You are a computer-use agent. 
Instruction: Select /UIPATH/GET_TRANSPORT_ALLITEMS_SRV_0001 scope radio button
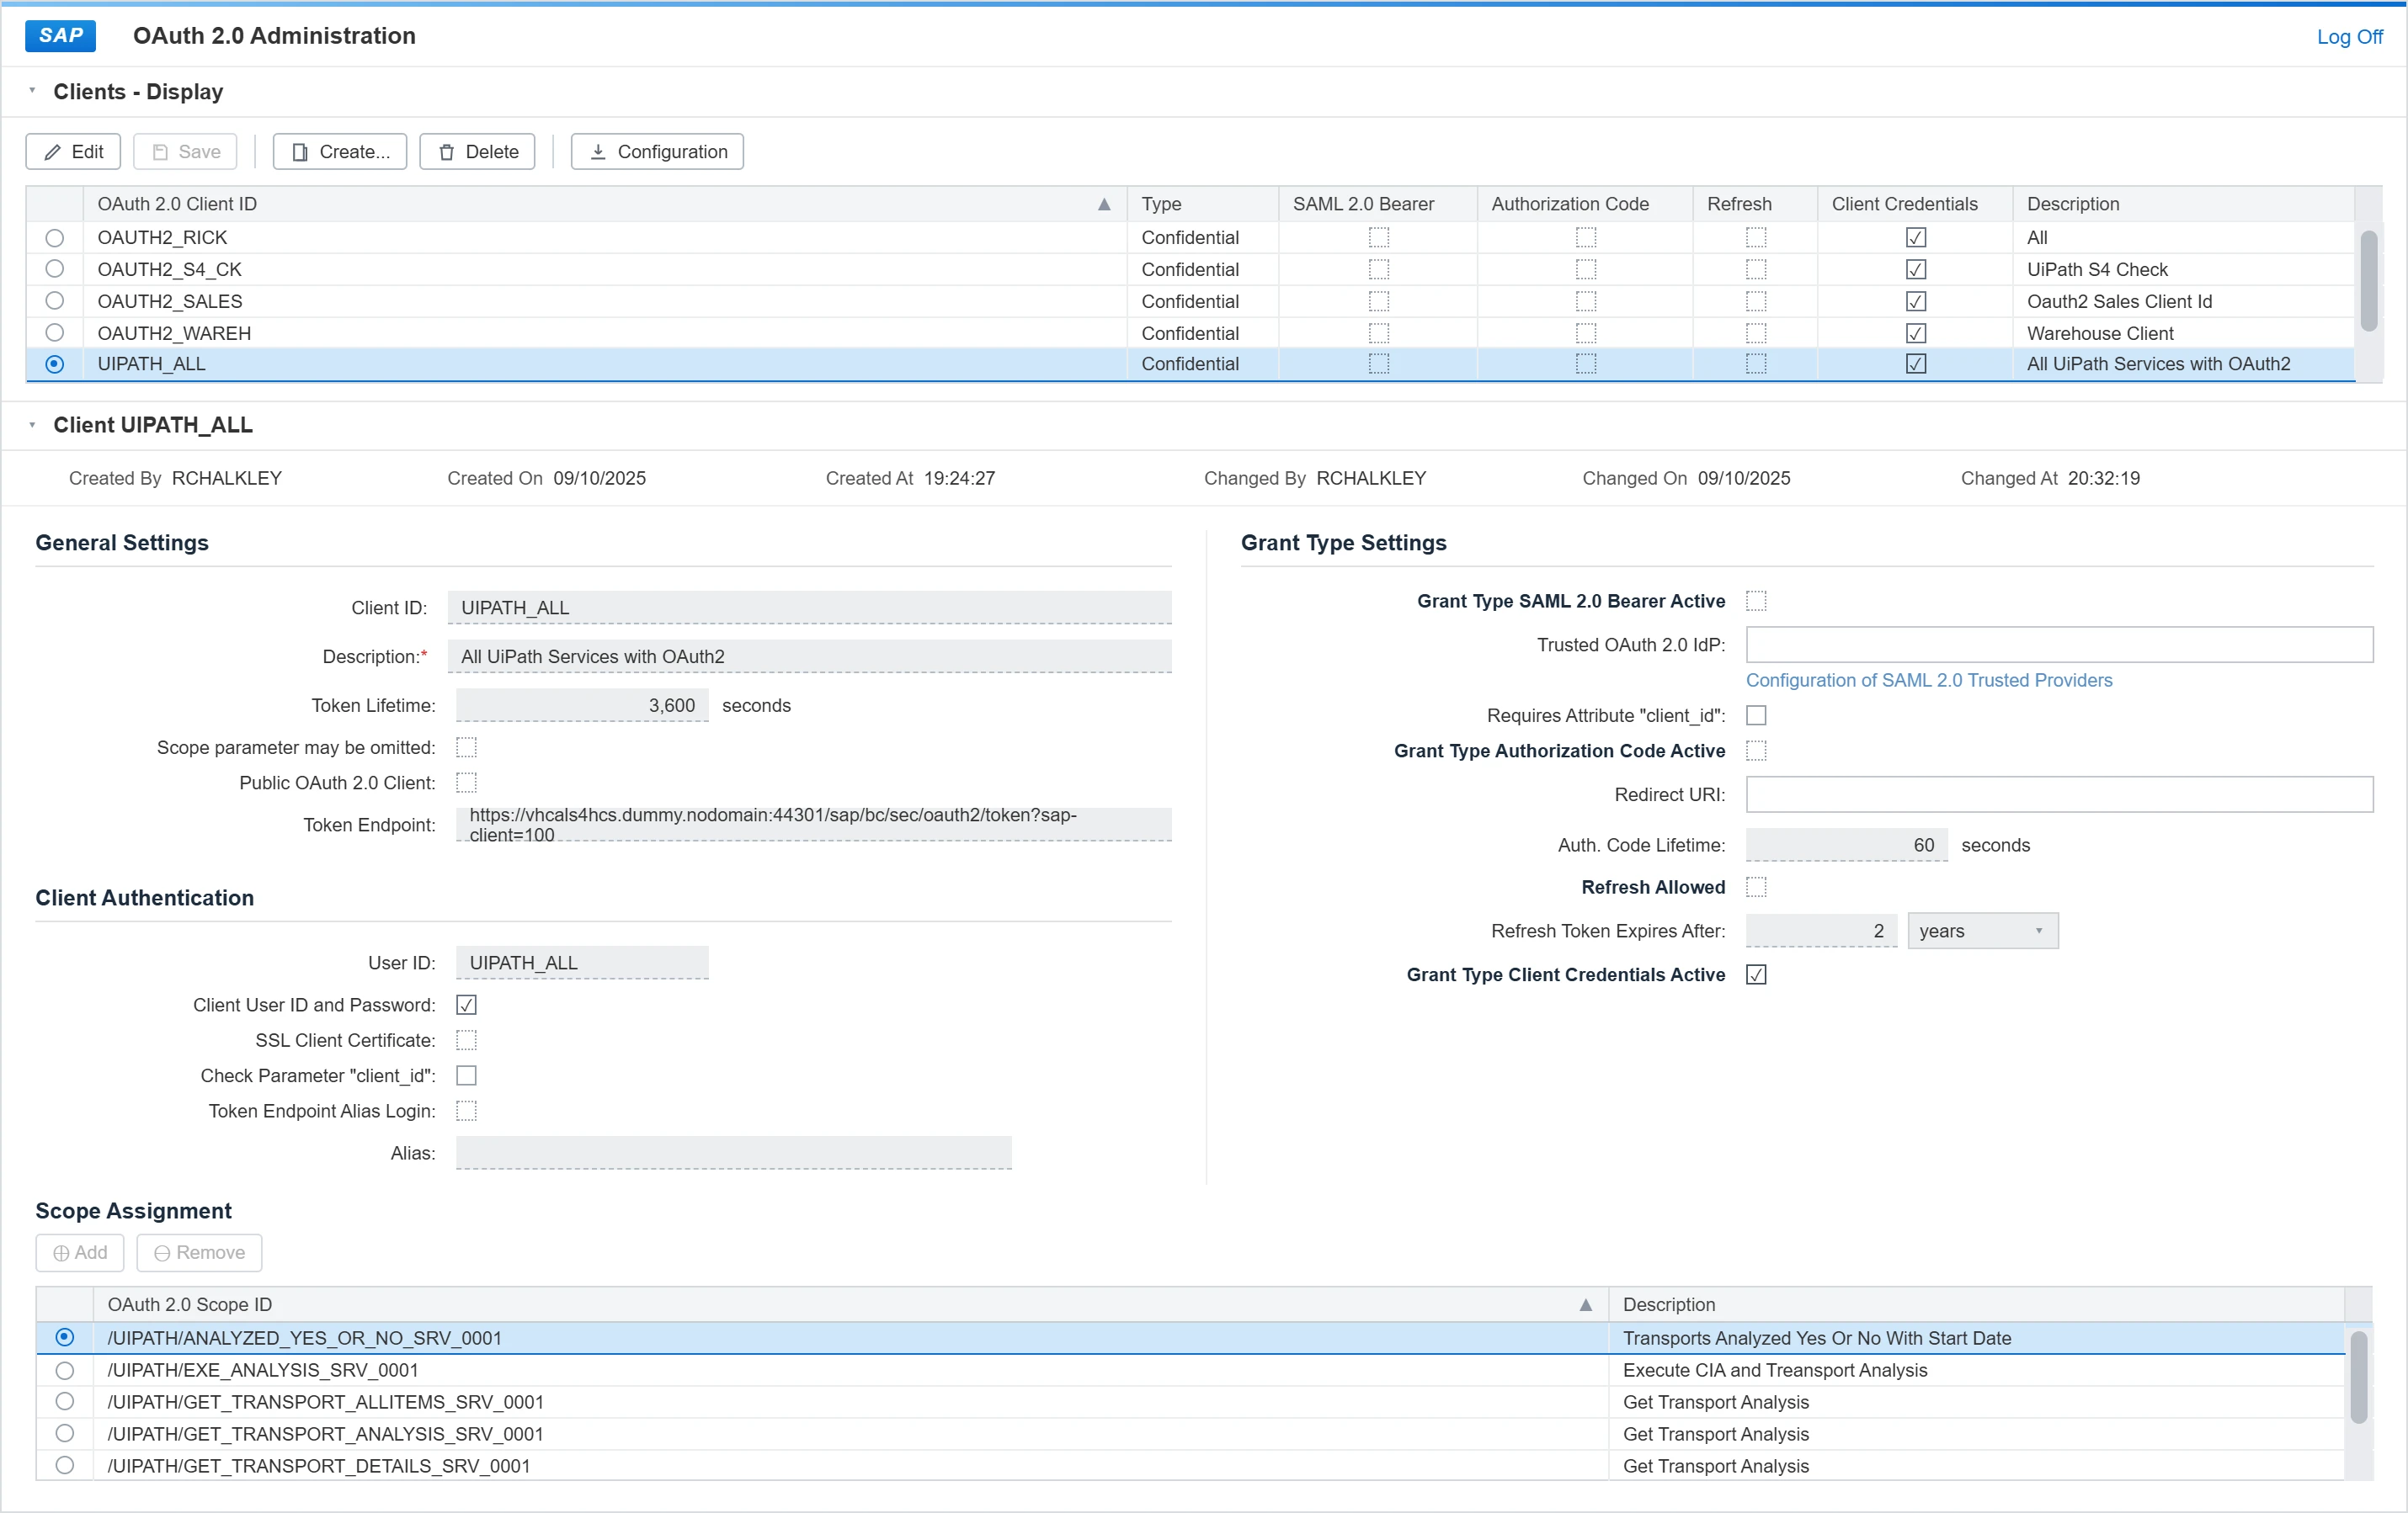coord(65,1401)
